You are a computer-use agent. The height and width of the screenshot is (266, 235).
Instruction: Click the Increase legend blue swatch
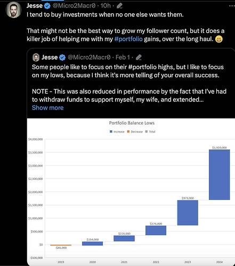(x=111, y=131)
